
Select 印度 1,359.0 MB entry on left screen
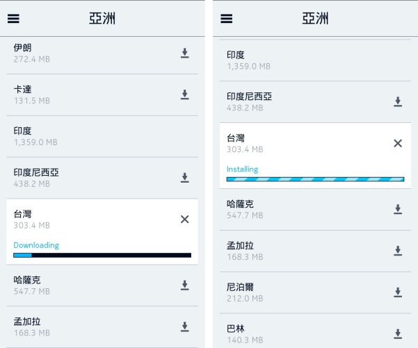[102, 136]
